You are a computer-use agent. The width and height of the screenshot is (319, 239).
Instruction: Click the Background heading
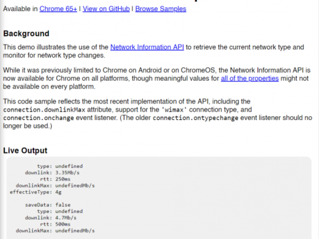click(26, 34)
